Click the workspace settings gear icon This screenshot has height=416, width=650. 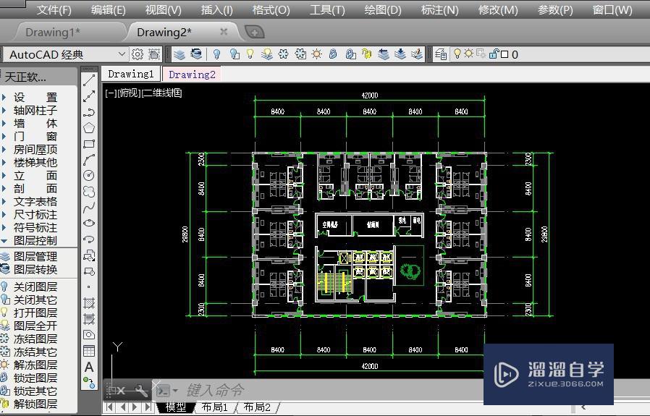(138, 54)
